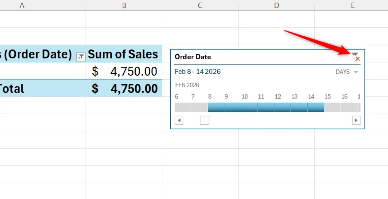Image resolution: width=388 pixels, height=199 pixels.
Task: Select day 9 in the timeline bar
Action: click(232, 107)
